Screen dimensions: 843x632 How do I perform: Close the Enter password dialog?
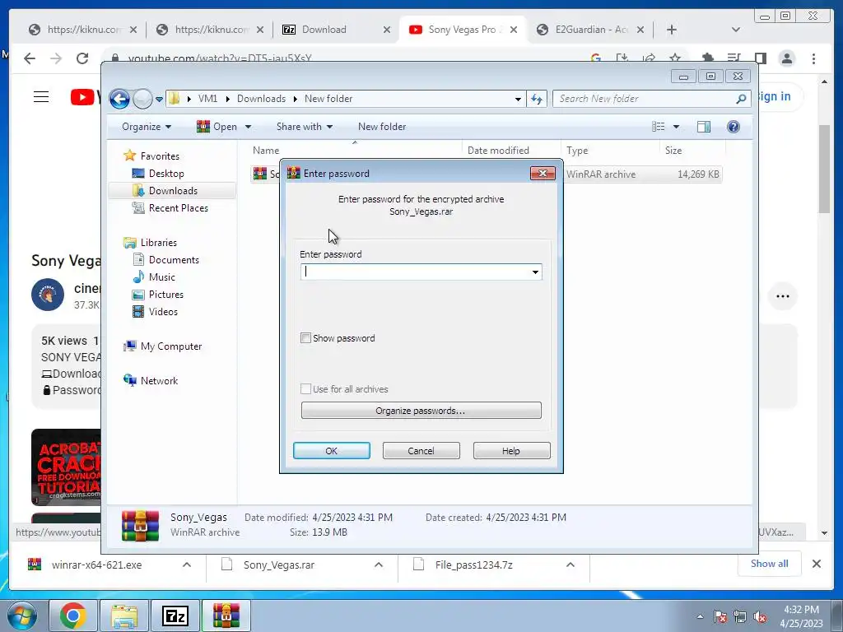(543, 173)
